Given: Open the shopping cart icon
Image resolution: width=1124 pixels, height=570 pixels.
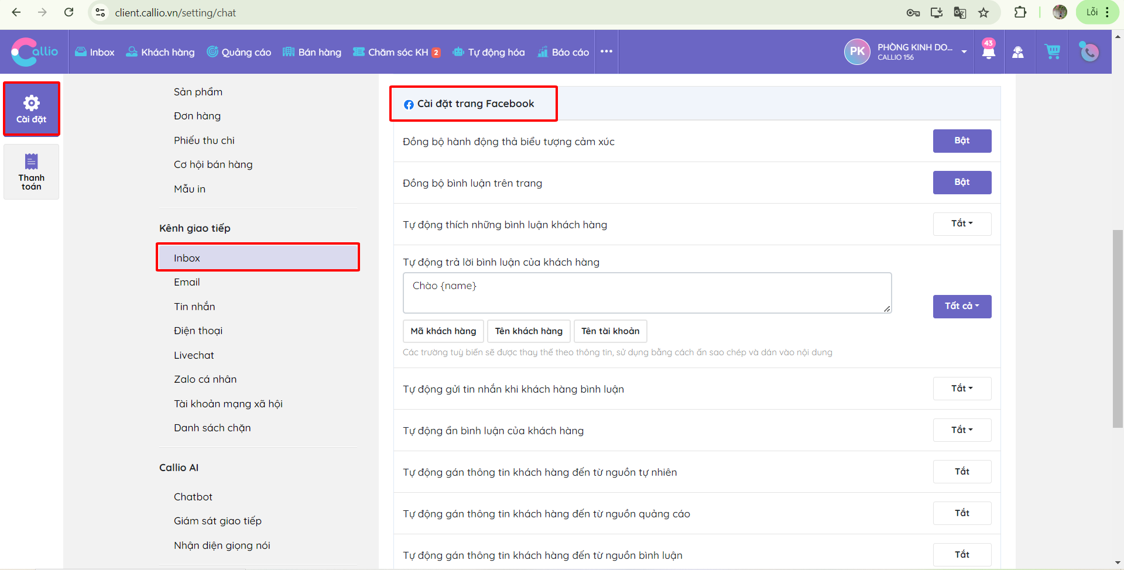Looking at the screenshot, I should click(x=1052, y=51).
